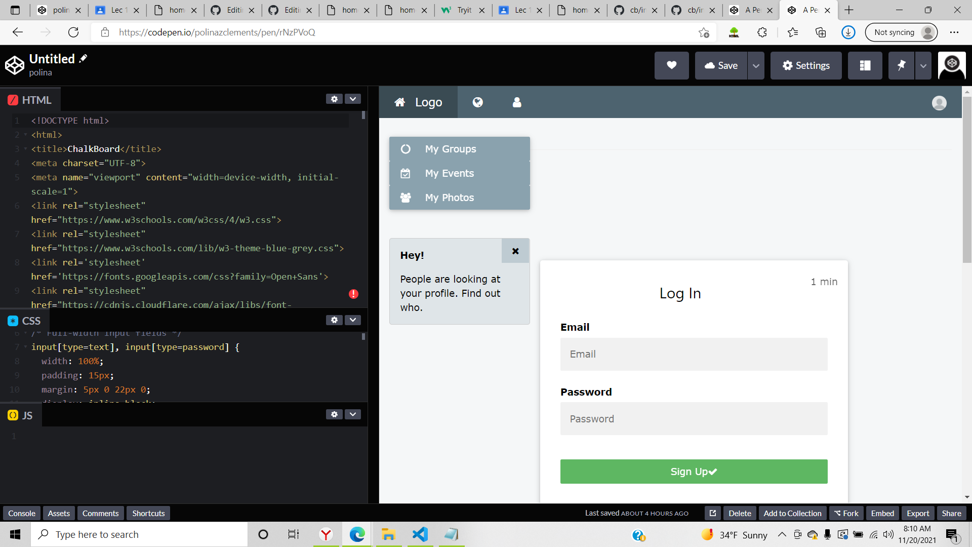Screen dimensions: 972x547
Task: Collapse the JS panel via its chevron
Action: click(353, 414)
